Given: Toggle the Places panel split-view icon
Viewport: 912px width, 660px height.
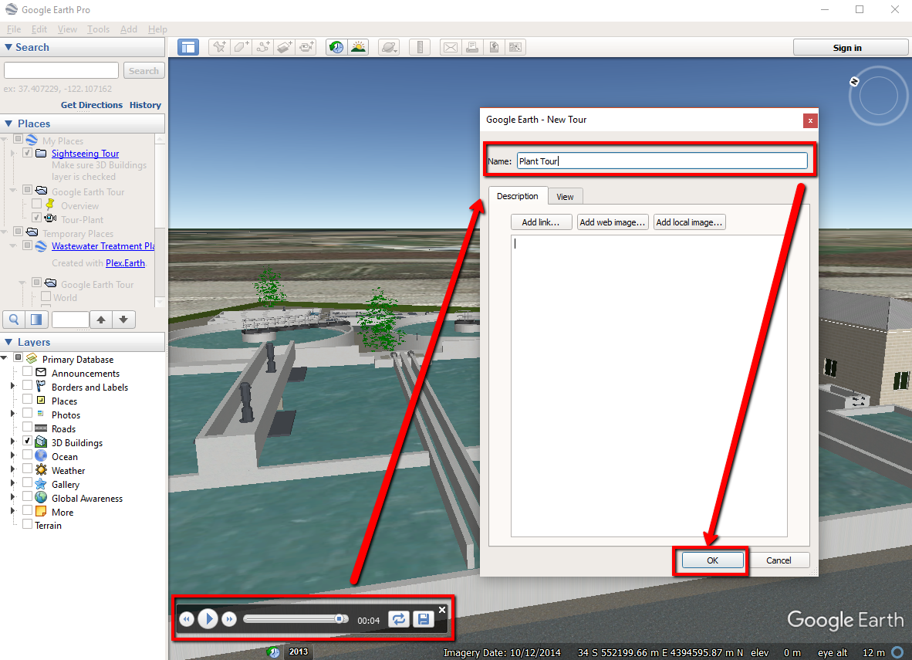Looking at the screenshot, I should pyautogui.click(x=36, y=320).
